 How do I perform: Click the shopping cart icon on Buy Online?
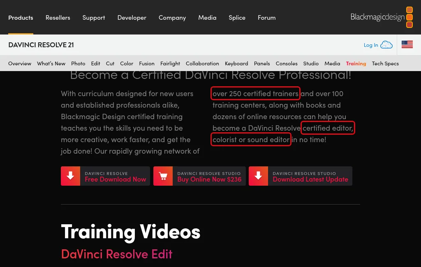[163, 176]
